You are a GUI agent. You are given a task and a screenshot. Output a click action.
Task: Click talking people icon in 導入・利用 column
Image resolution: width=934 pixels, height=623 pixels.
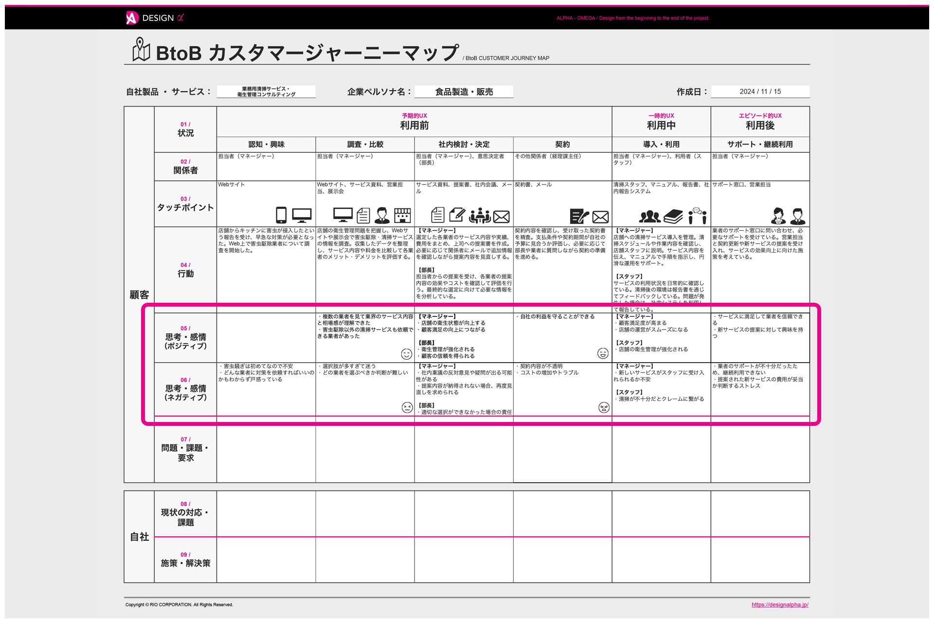tap(698, 215)
